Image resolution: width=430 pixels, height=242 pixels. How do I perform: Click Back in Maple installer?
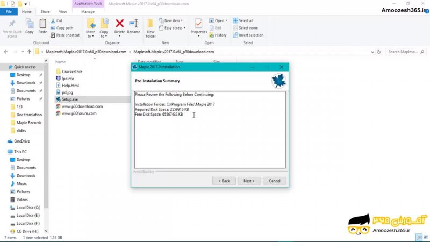point(224,181)
